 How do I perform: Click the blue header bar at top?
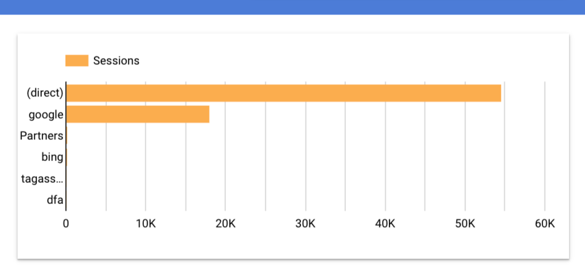292,7
